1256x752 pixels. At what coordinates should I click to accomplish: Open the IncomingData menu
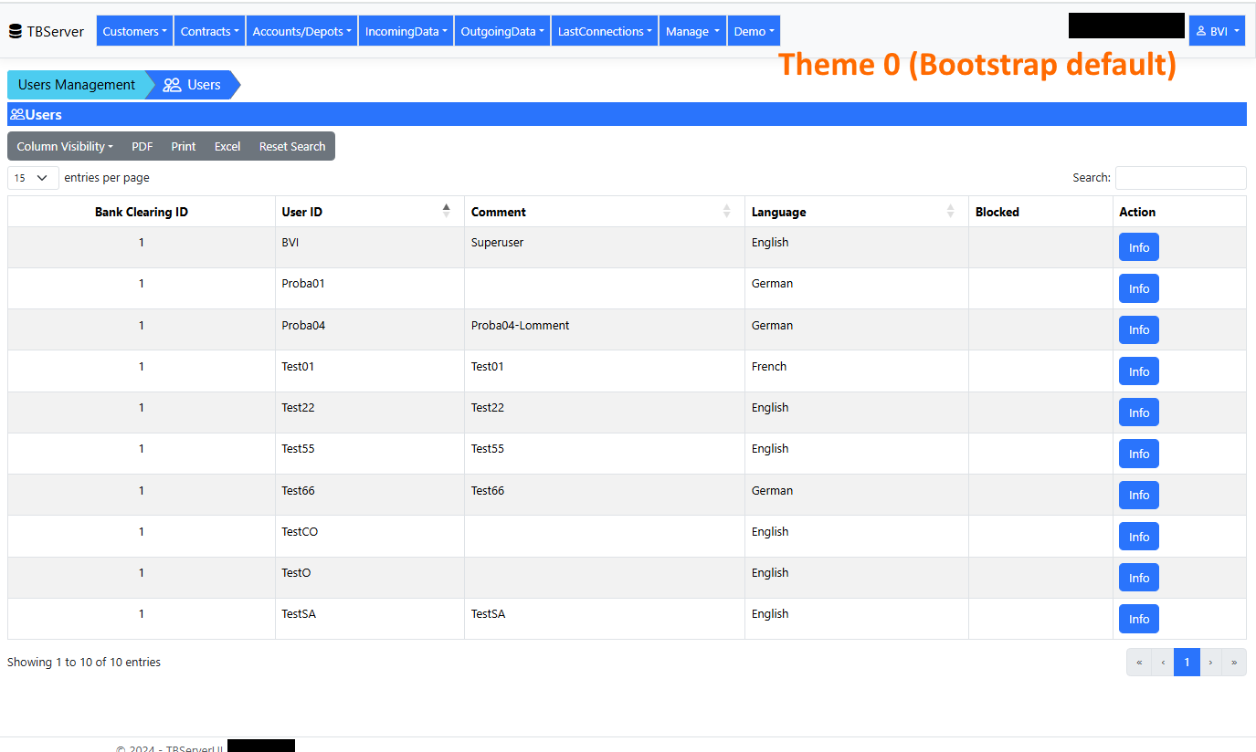tap(406, 31)
